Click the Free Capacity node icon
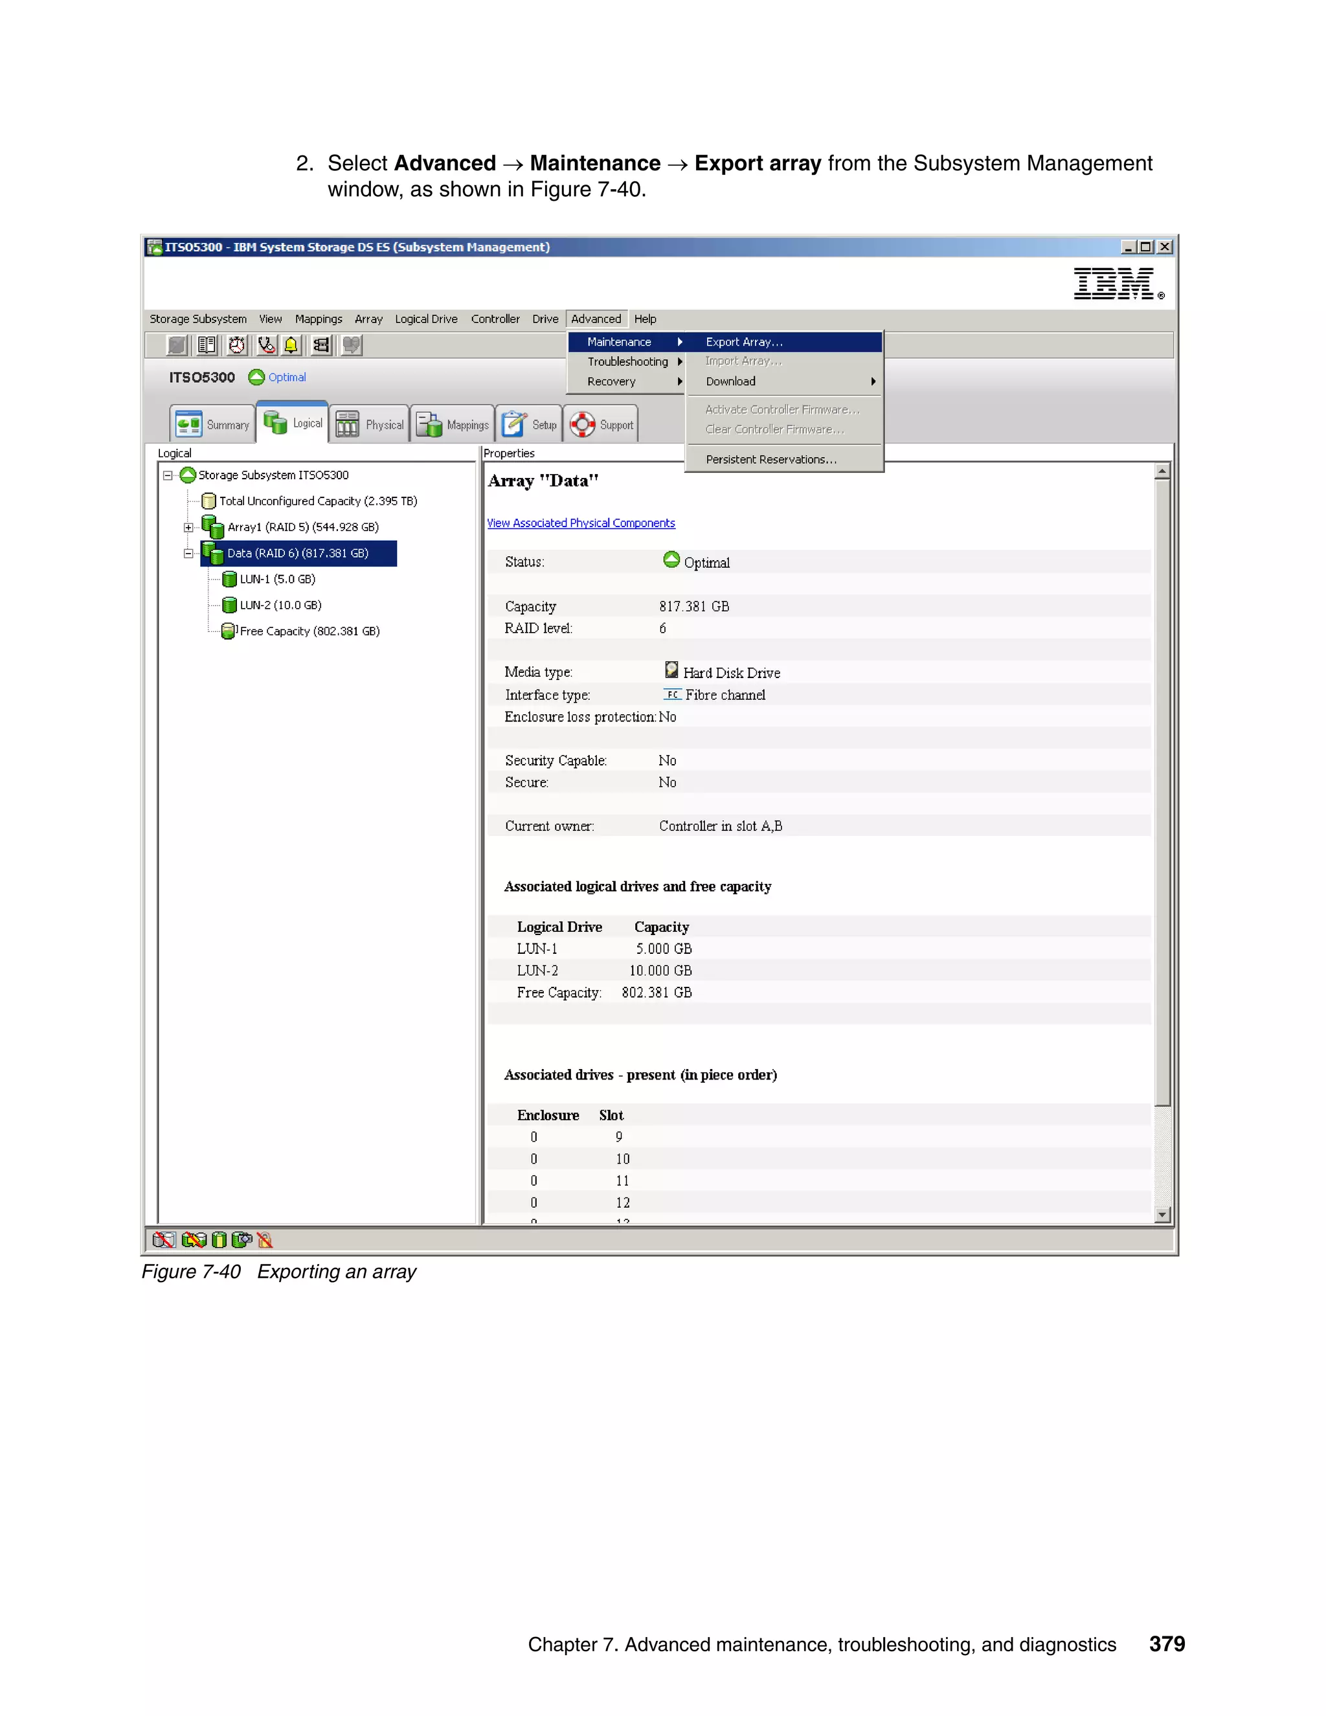1326x1716 pixels. [229, 631]
